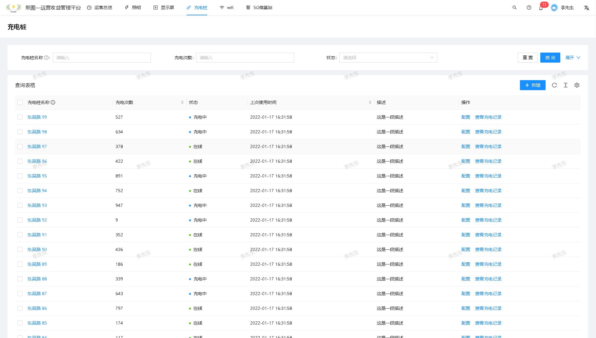
Task: Toggle the select-all checkbox in table header
Action: coord(20,102)
